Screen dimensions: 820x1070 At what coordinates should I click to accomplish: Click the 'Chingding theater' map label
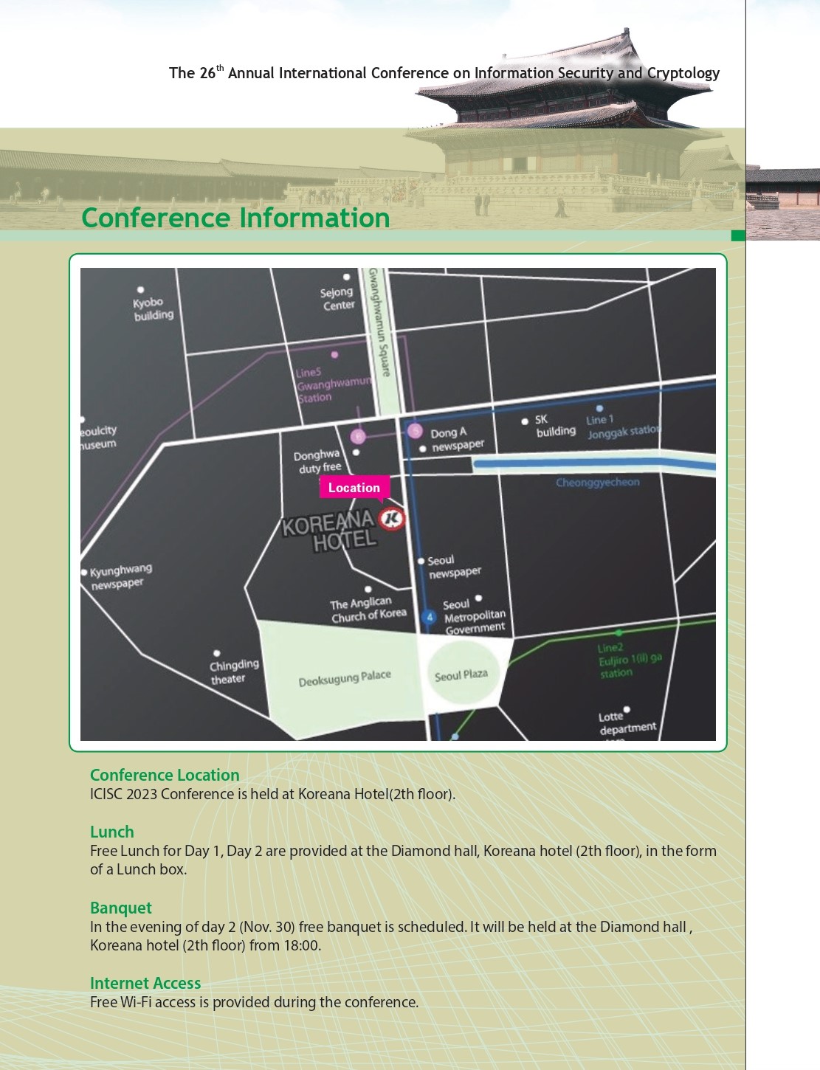tap(234, 672)
